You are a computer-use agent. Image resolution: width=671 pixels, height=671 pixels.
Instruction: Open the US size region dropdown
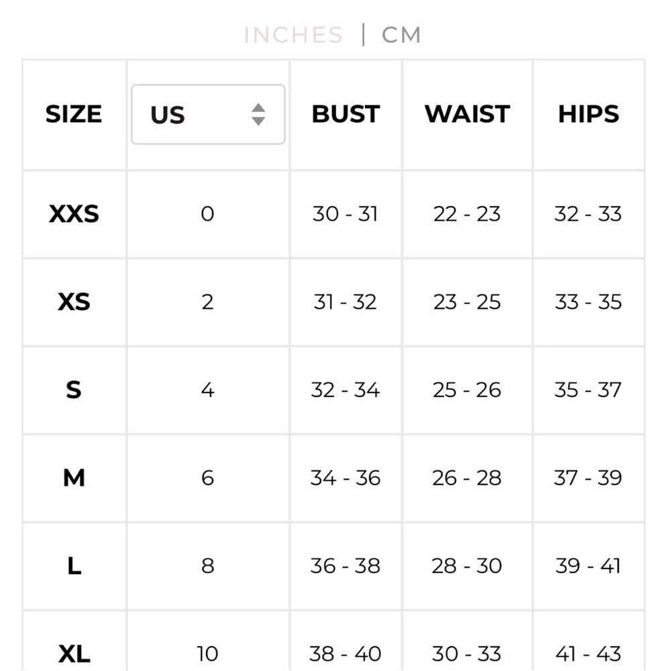point(208,114)
